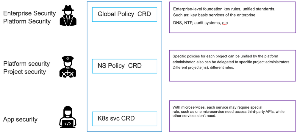The image size is (297, 133).
Task: Click the Enterprise Security label
Action: tap(29, 13)
